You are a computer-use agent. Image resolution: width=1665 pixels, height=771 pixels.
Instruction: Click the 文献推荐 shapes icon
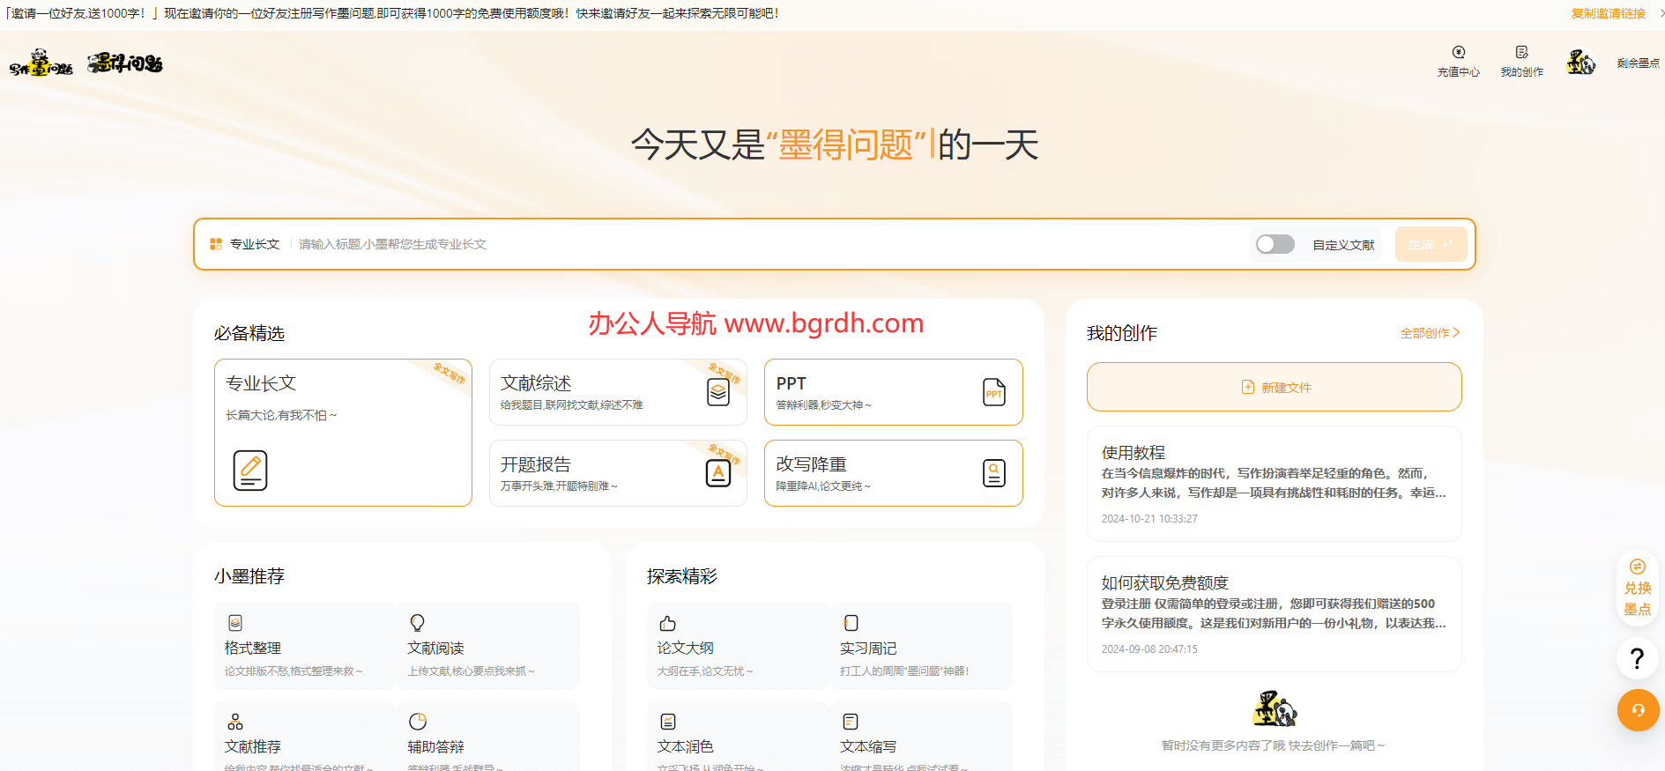235,722
